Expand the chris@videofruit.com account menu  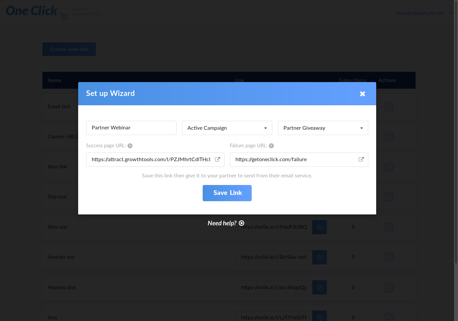coord(423,13)
